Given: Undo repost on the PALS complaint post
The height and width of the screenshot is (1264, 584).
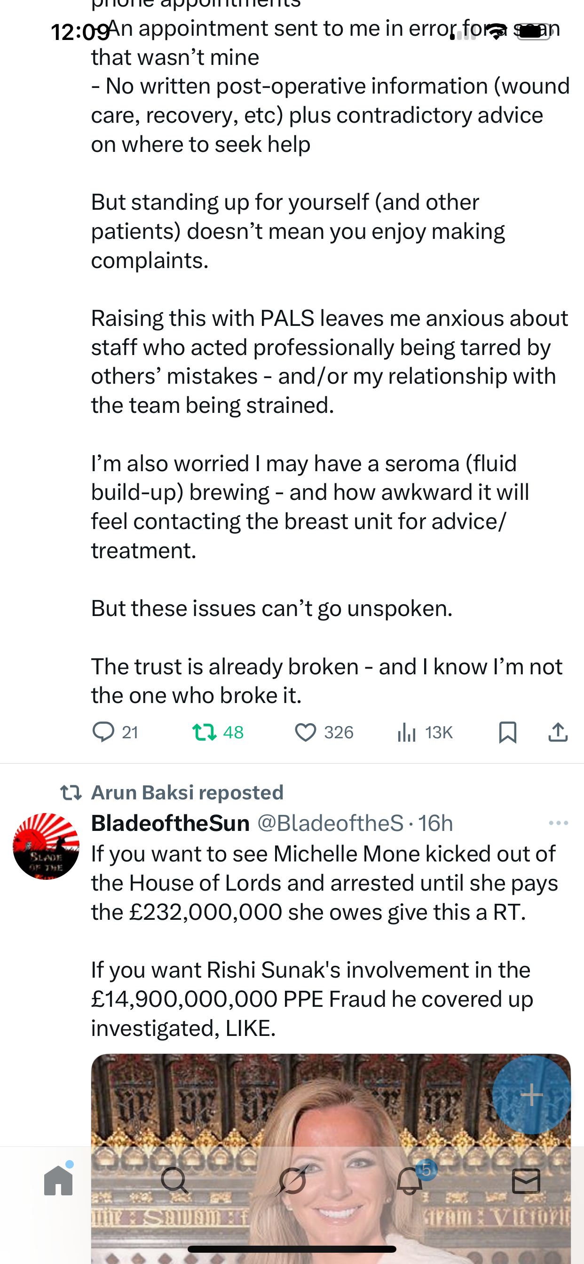Looking at the screenshot, I should pyautogui.click(x=204, y=732).
